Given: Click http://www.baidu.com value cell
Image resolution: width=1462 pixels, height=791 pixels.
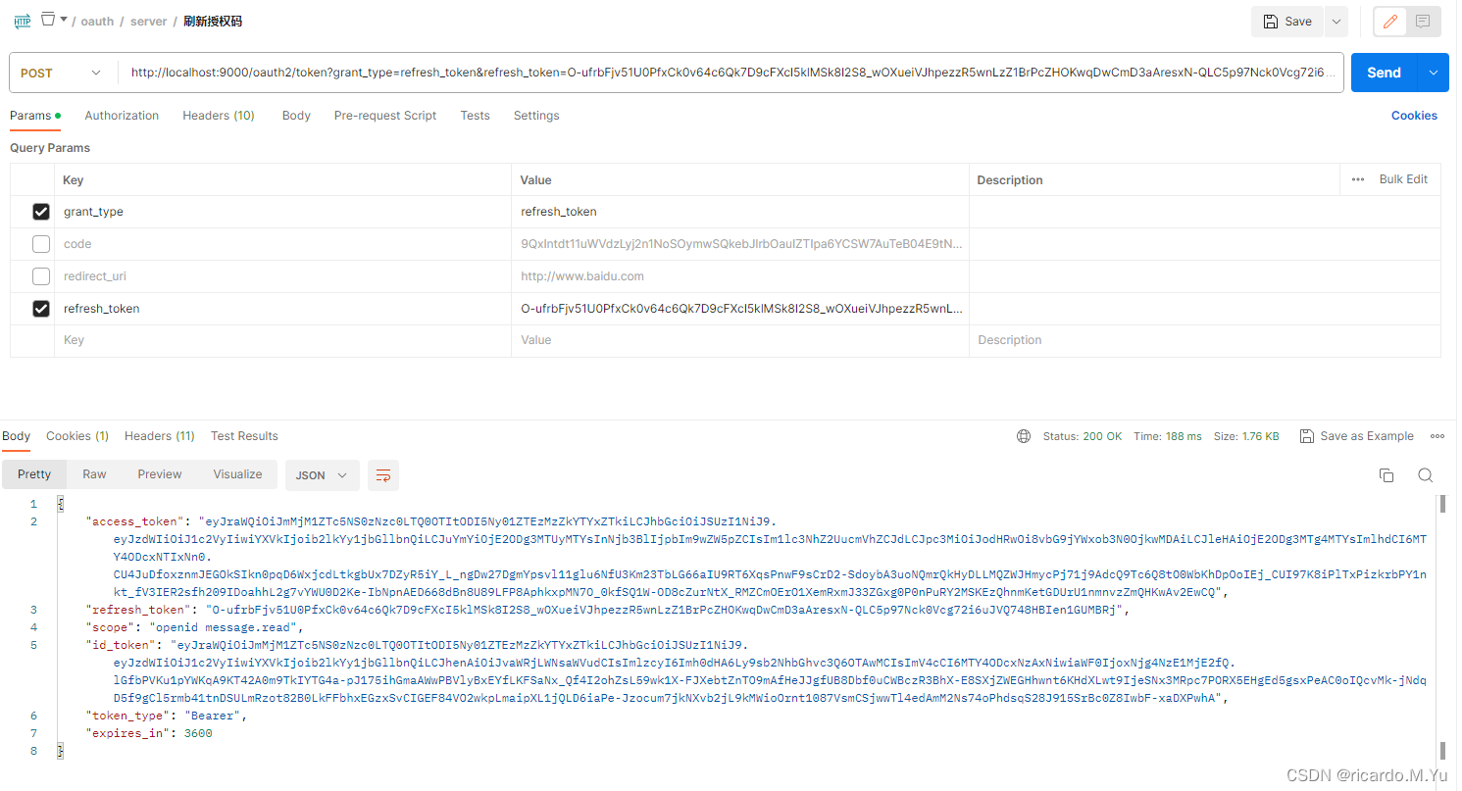Looking at the screenshot, I should click(740, 276).
